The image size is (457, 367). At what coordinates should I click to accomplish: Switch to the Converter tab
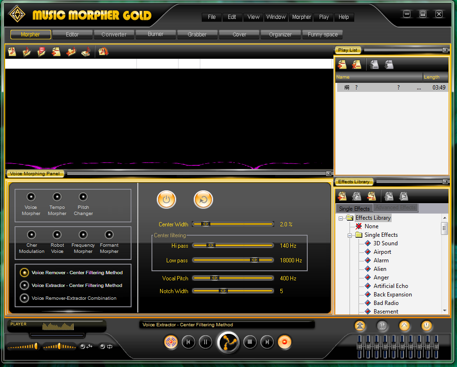click(x=114, y=35)
